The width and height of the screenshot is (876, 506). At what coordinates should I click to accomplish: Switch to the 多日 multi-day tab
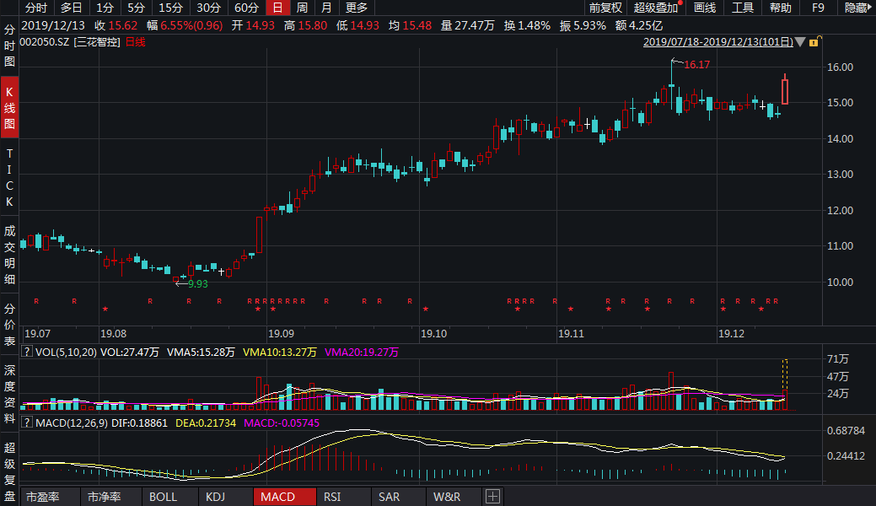[x=71, y=8]
